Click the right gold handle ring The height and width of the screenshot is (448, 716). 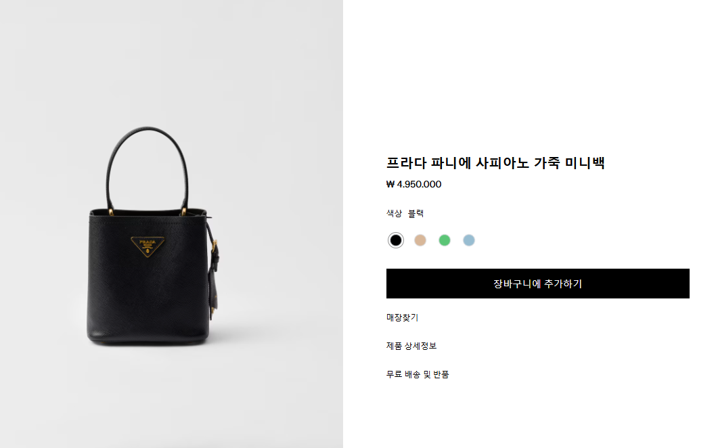point(184,211)
